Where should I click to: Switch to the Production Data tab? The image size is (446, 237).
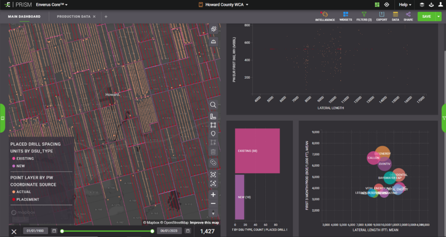(x=74, y=17)
